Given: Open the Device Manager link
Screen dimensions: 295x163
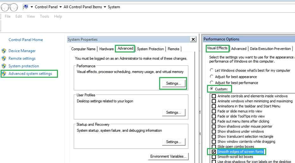Looking at the screenshot, I should [x=22, y=51].
